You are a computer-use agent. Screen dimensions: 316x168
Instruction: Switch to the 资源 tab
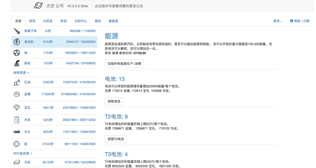point(18,21)
